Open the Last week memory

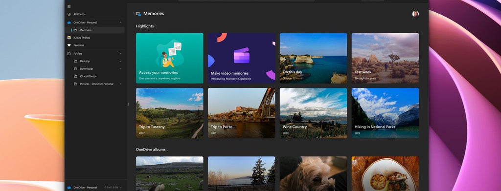(x=386, y=58)
